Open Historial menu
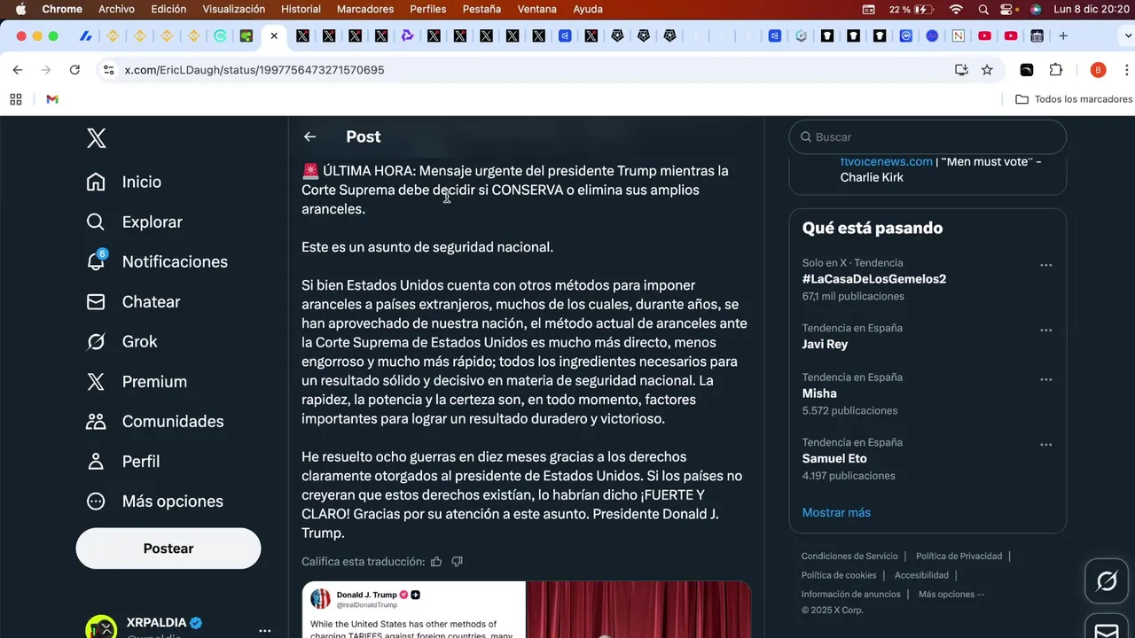 (x=301, y=9)
